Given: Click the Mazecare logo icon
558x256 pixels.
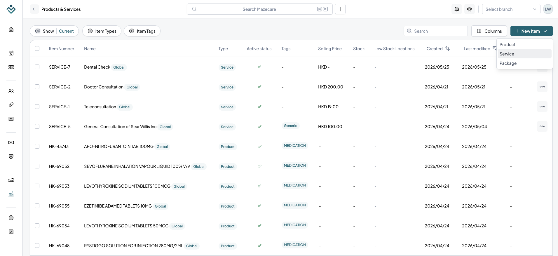Looking at the screenshot, I should (11, 9).
